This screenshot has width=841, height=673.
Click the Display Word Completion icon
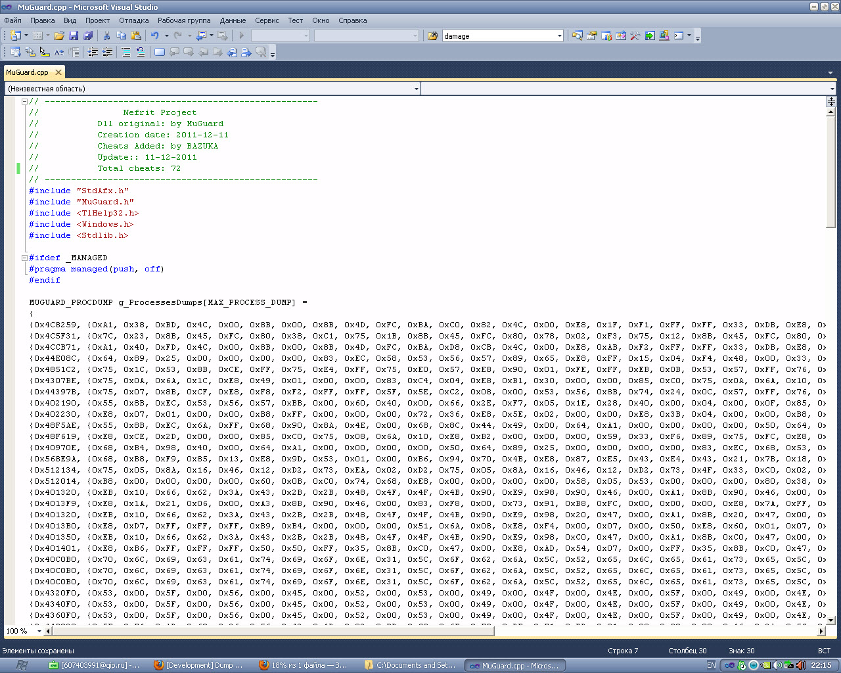coord(59,52)
